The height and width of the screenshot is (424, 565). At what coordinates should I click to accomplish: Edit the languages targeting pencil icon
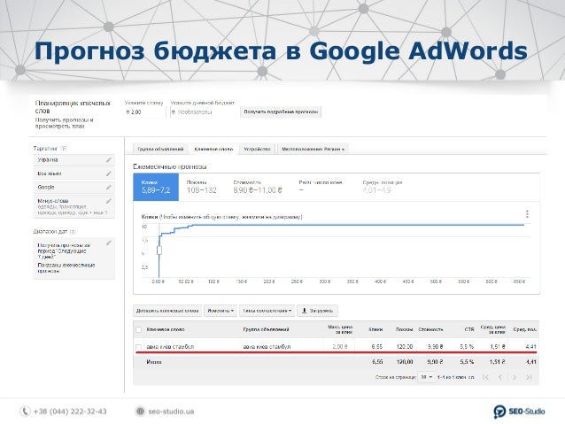pyautogui.click(x=108, y=173)
